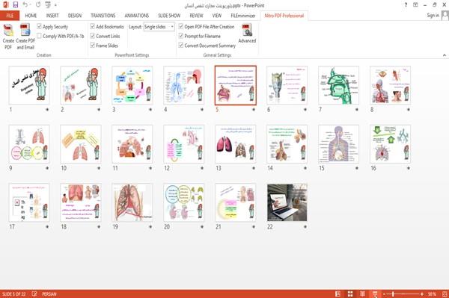
Task: Open Layout Single slides dropdown
Action: [x=159, y=27]
